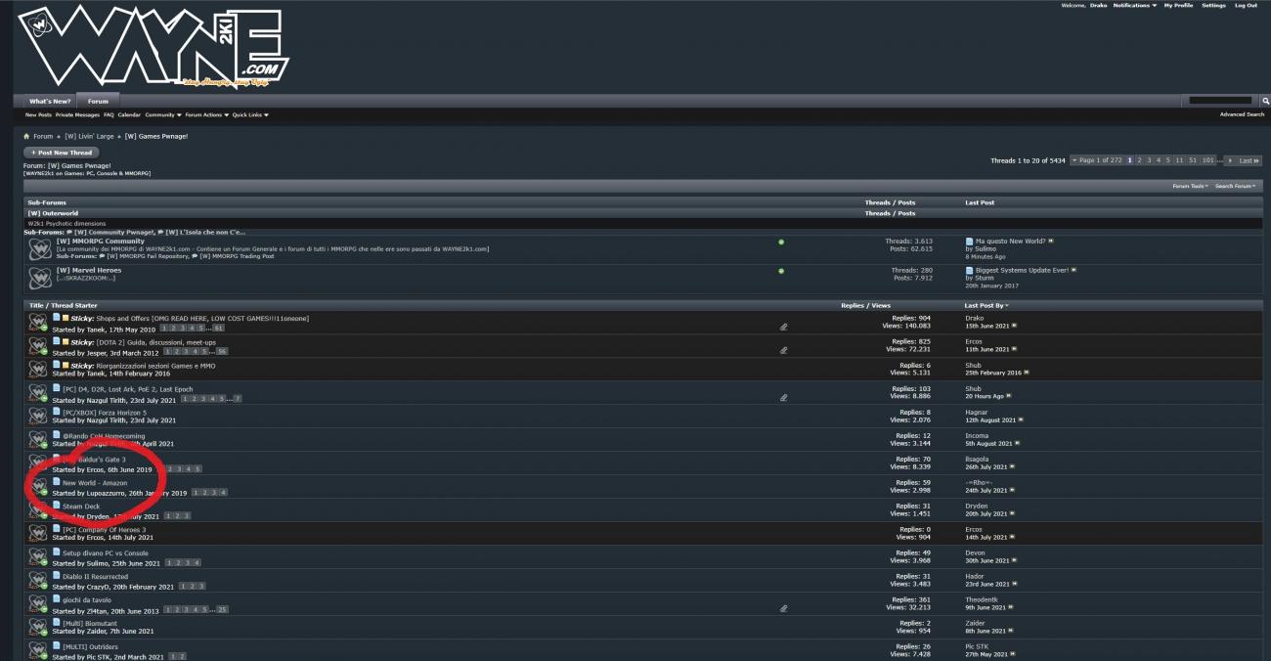Open the Search Forum dropdown
Viewport: 1271px width, 661px height.
click(1237, 186)
